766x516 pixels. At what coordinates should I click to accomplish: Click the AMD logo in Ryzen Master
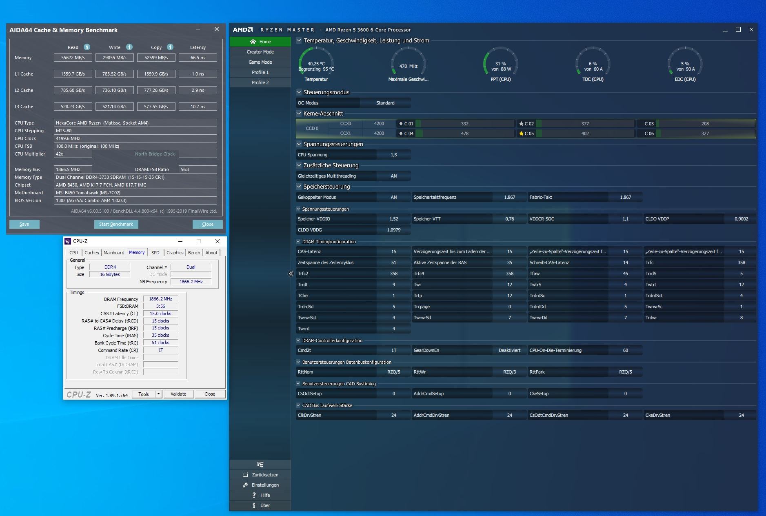[x=243, y=30]
